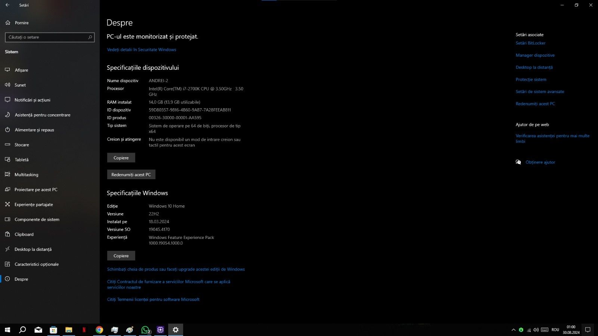Open Stocare settings page
598x336 pixels.
tap(50, 145)
